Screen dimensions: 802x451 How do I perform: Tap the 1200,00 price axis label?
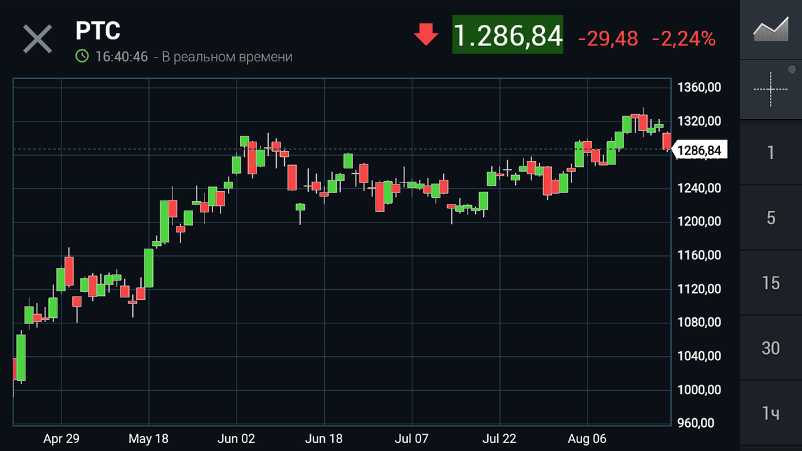tap(698, 222)
